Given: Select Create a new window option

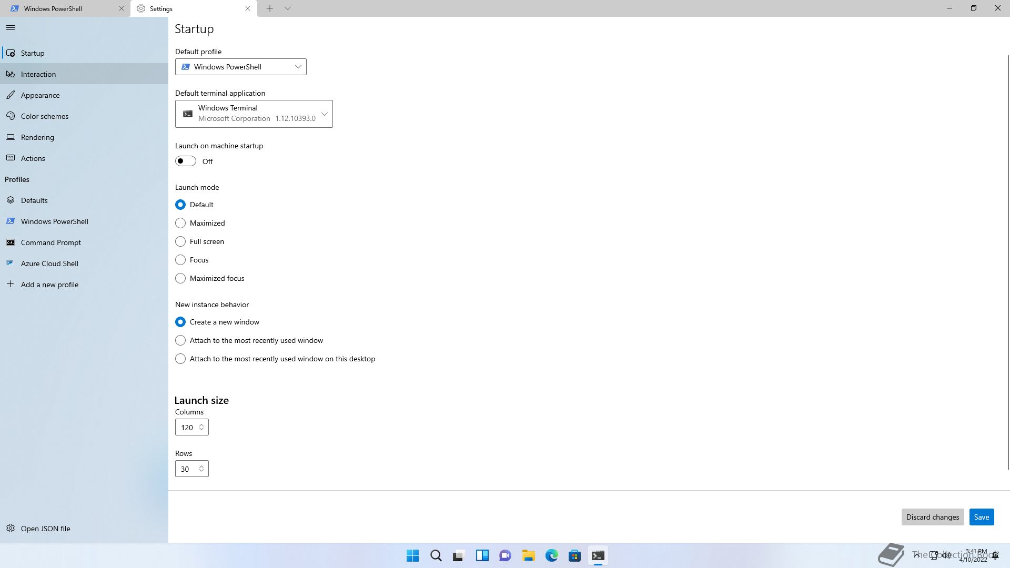Looking at the screenshot, I should click(180, 322).
